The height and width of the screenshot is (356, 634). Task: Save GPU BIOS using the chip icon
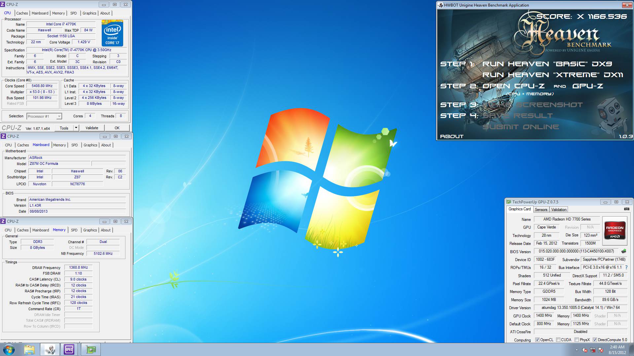tap(624, 251)
